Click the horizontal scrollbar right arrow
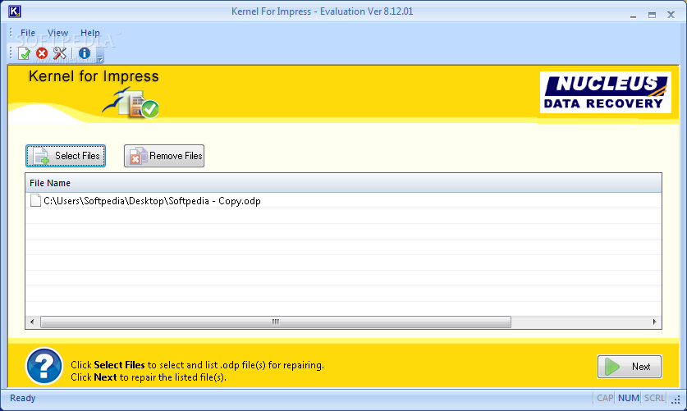687x411 pixels. [654, 322]
